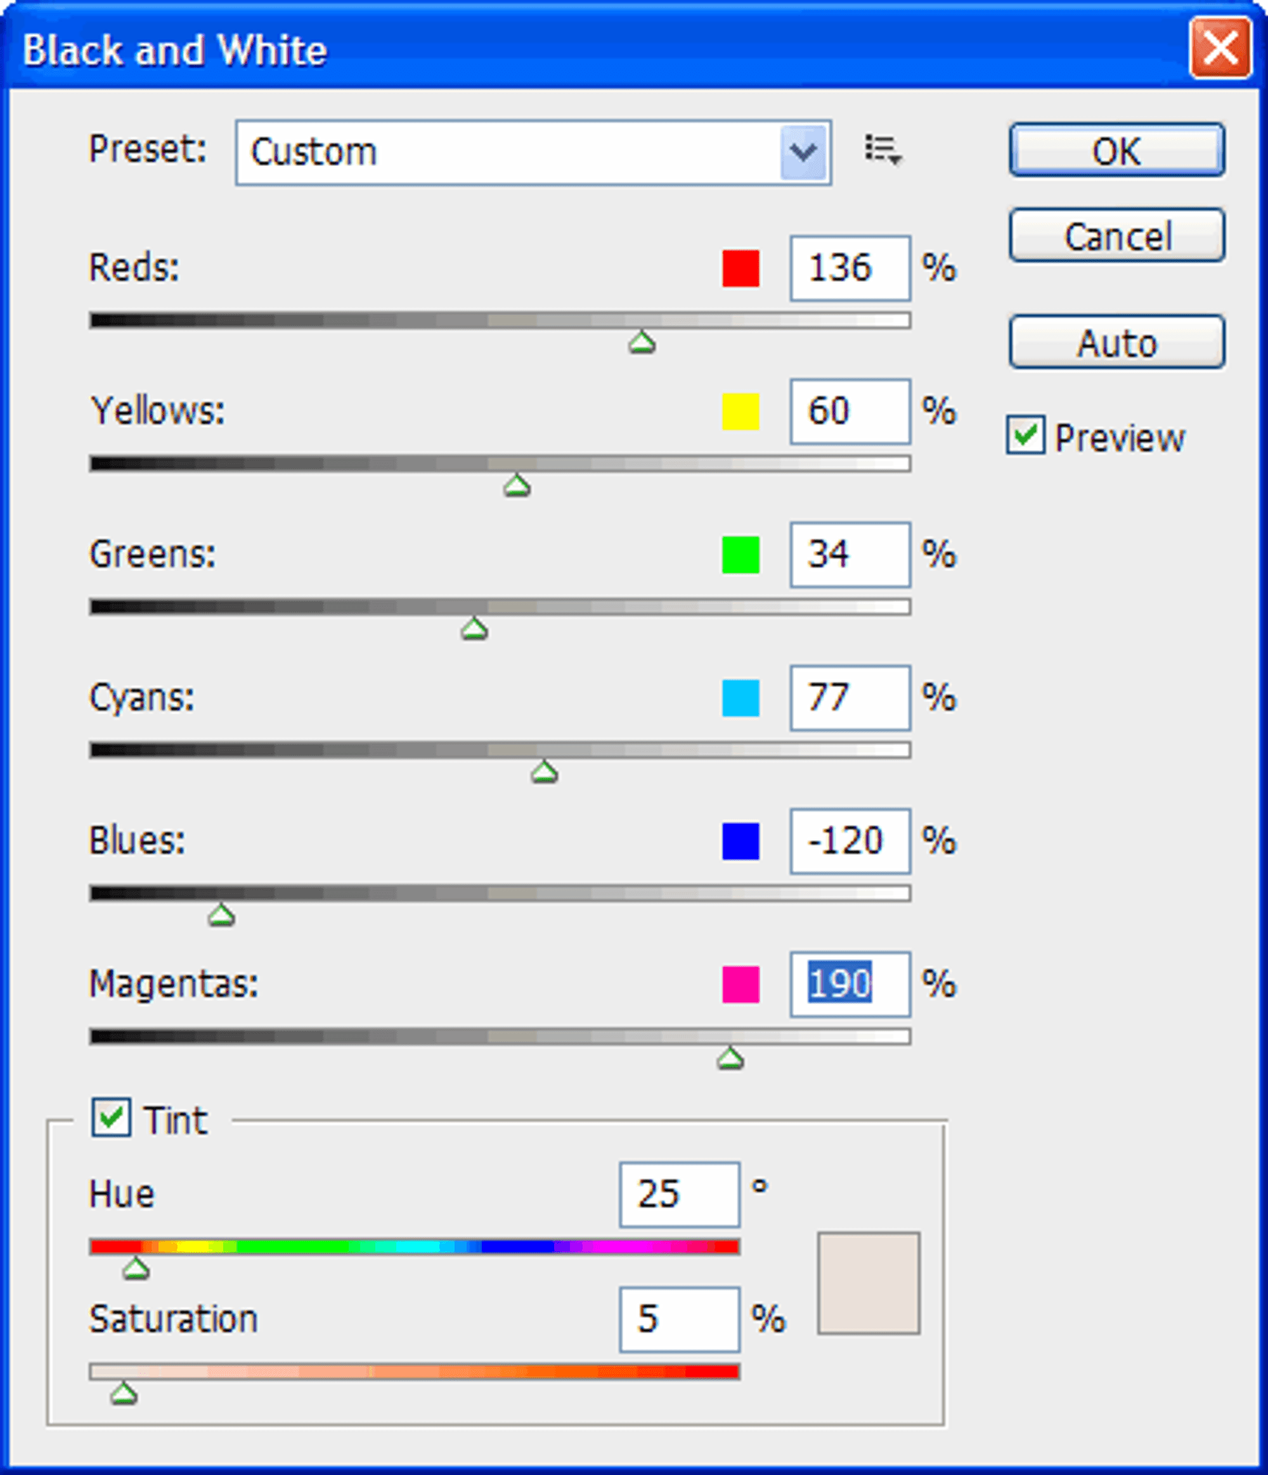Click the Magentas percentage input field
Image resolution: width=1268 pixels, height=1475 pixels.
click(850, 984)
